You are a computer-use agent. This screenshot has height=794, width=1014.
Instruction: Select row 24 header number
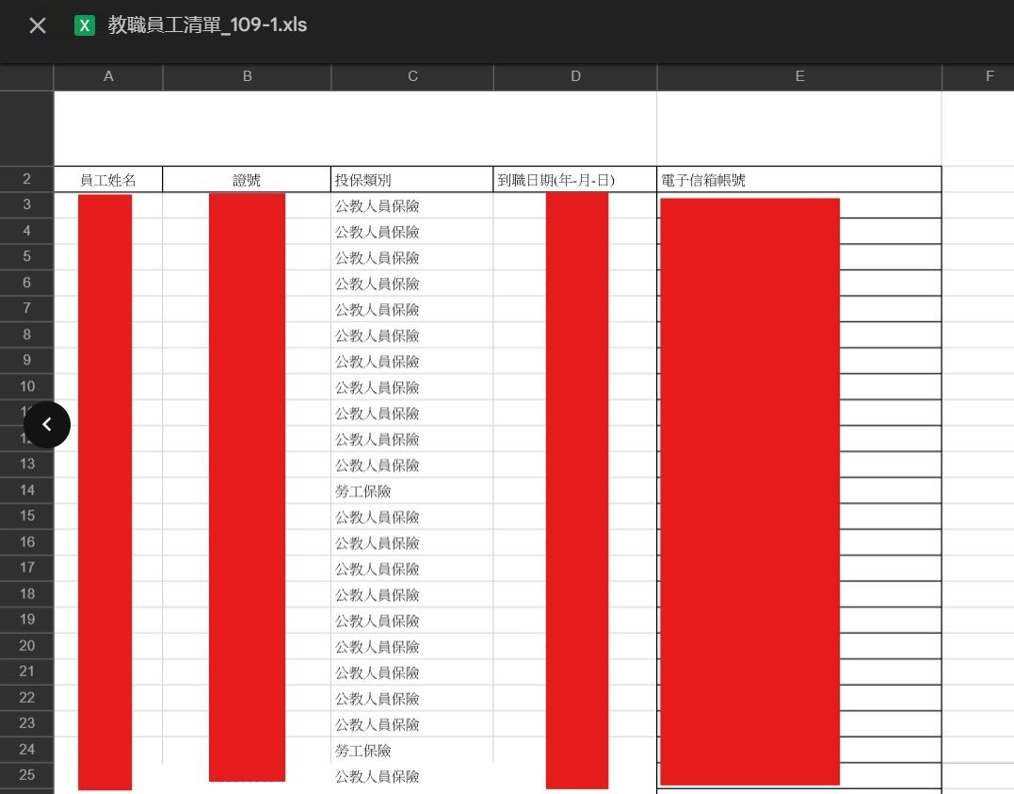click(26, 750)
